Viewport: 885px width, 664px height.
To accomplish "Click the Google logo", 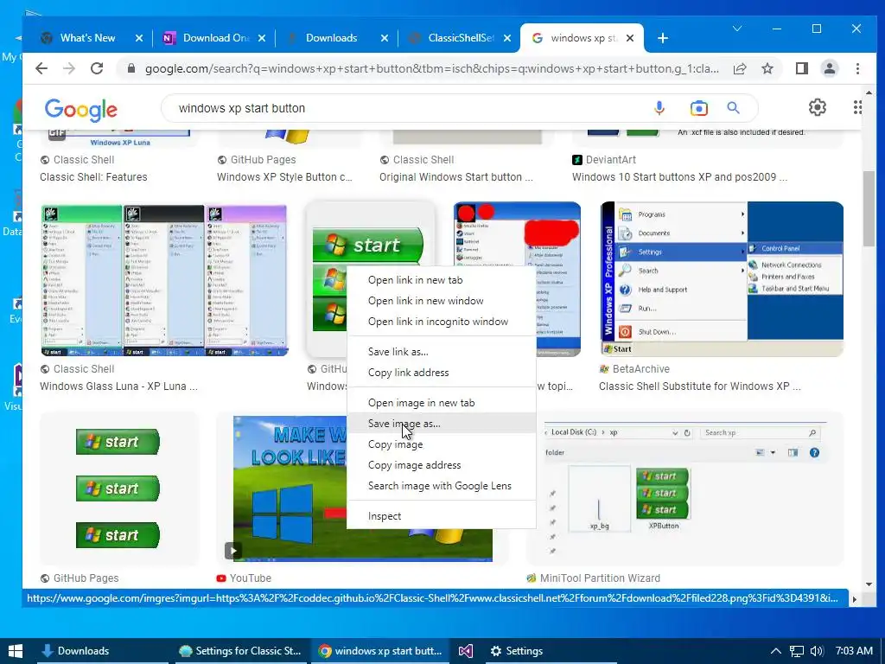I will coord(80,110).
